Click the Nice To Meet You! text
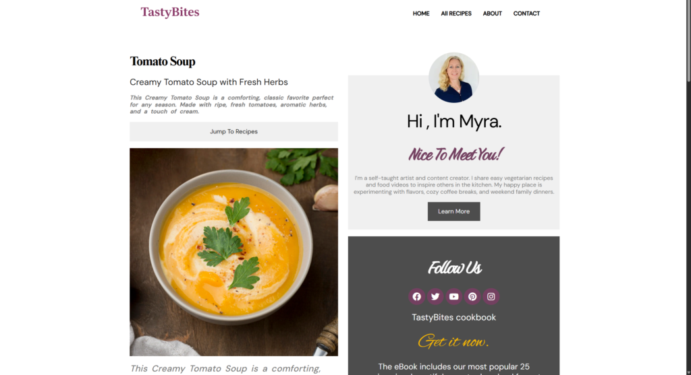691x375 pixels. click(455, 154)
